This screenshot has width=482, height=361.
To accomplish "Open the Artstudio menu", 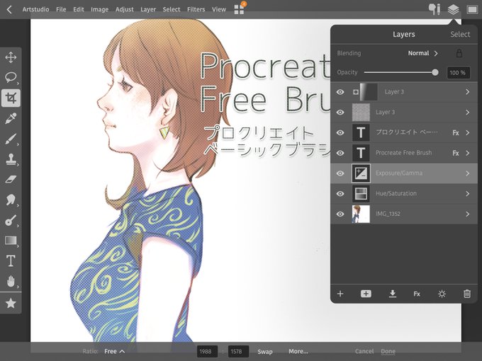I will (x=35, y=9).
